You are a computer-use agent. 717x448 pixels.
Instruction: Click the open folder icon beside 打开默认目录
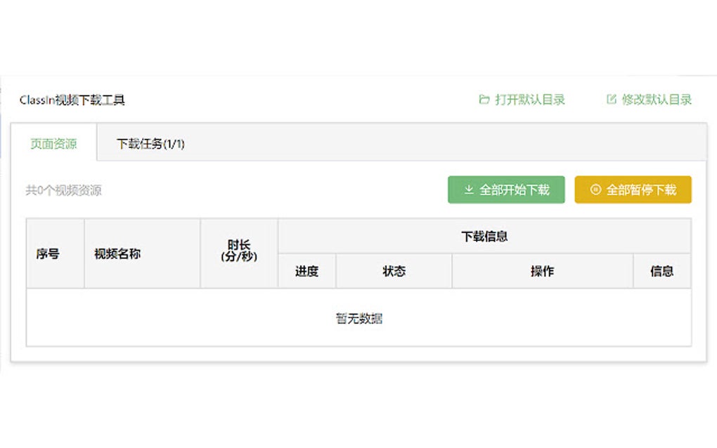click(482, 100)
